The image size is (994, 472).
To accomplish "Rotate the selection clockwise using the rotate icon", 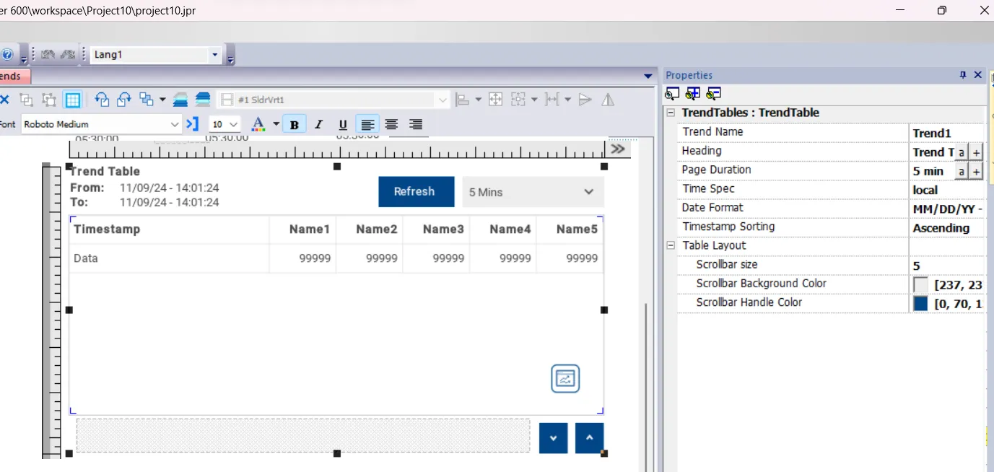I will [124, 99].
